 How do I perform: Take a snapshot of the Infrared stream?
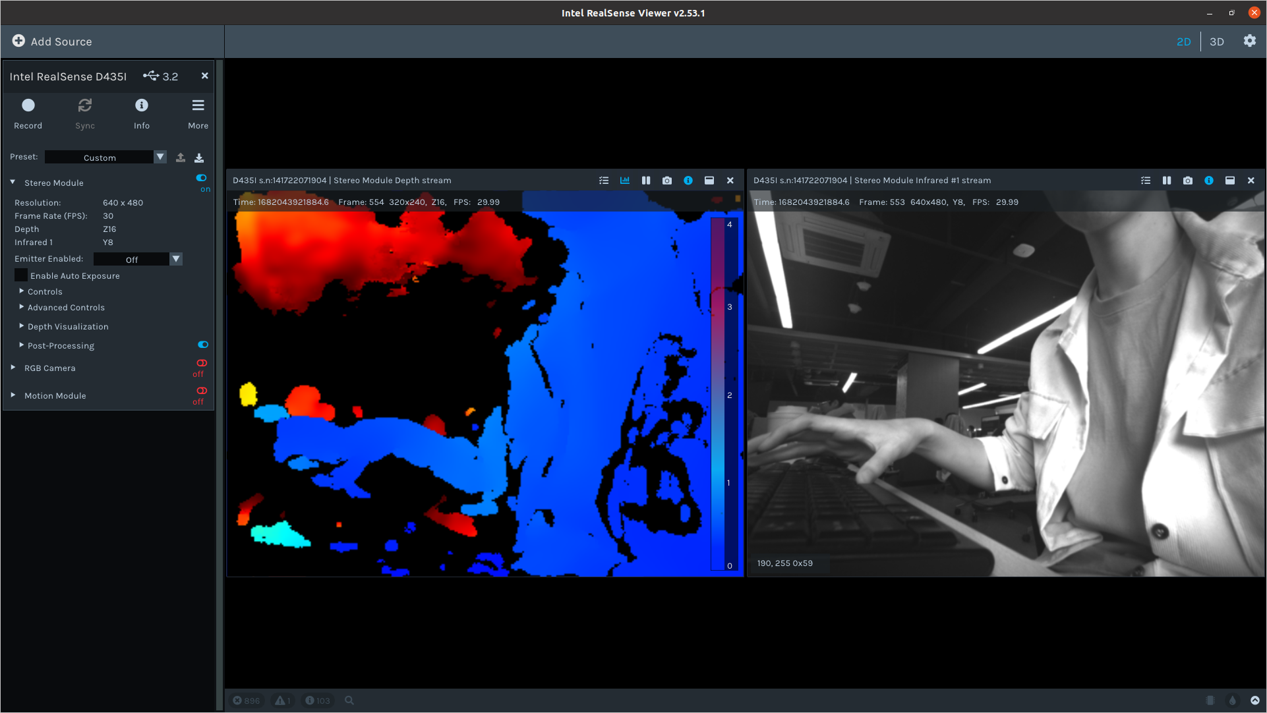[1188, 181]
